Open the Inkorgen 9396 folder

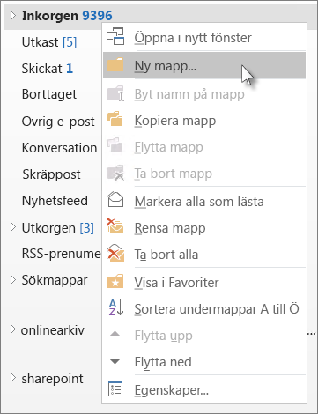click(x=67, y=16)
